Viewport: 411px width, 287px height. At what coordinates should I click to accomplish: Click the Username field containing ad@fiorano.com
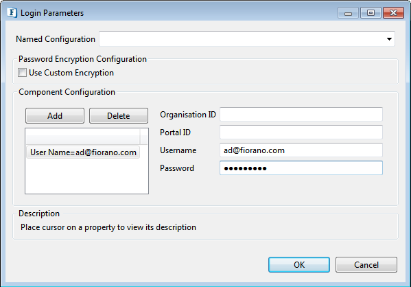tap(301, 150)
